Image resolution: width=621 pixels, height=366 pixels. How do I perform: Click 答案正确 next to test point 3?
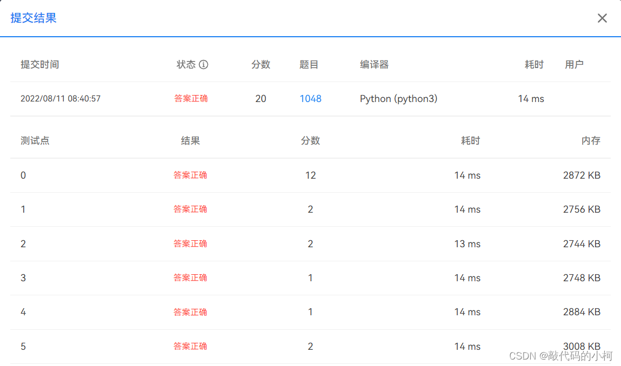(x=191, y=277)
